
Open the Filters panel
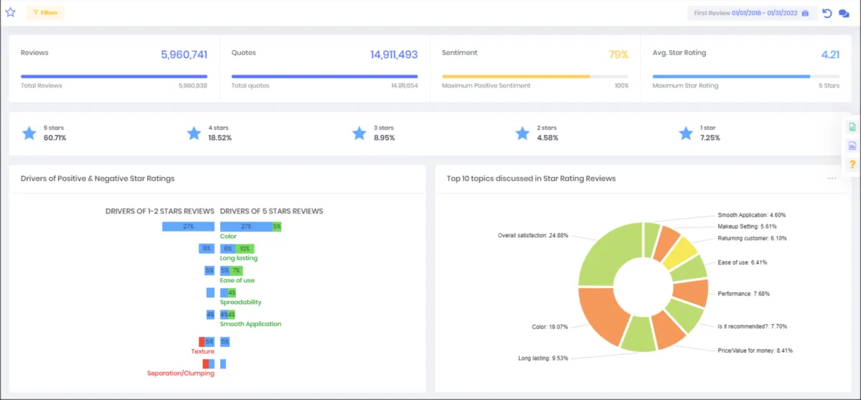(x=45, y=13)
